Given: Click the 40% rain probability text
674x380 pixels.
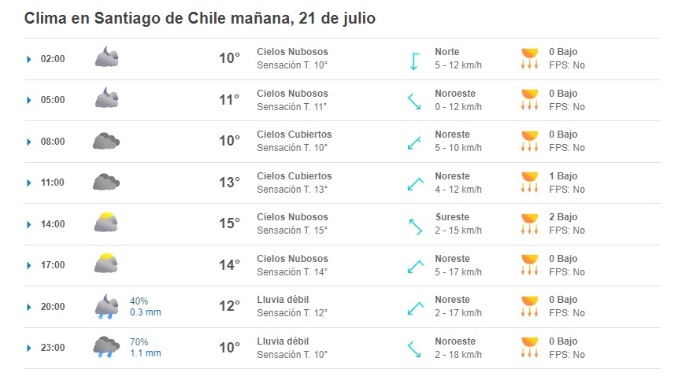Looking at the screenshot, I should 139,301.
